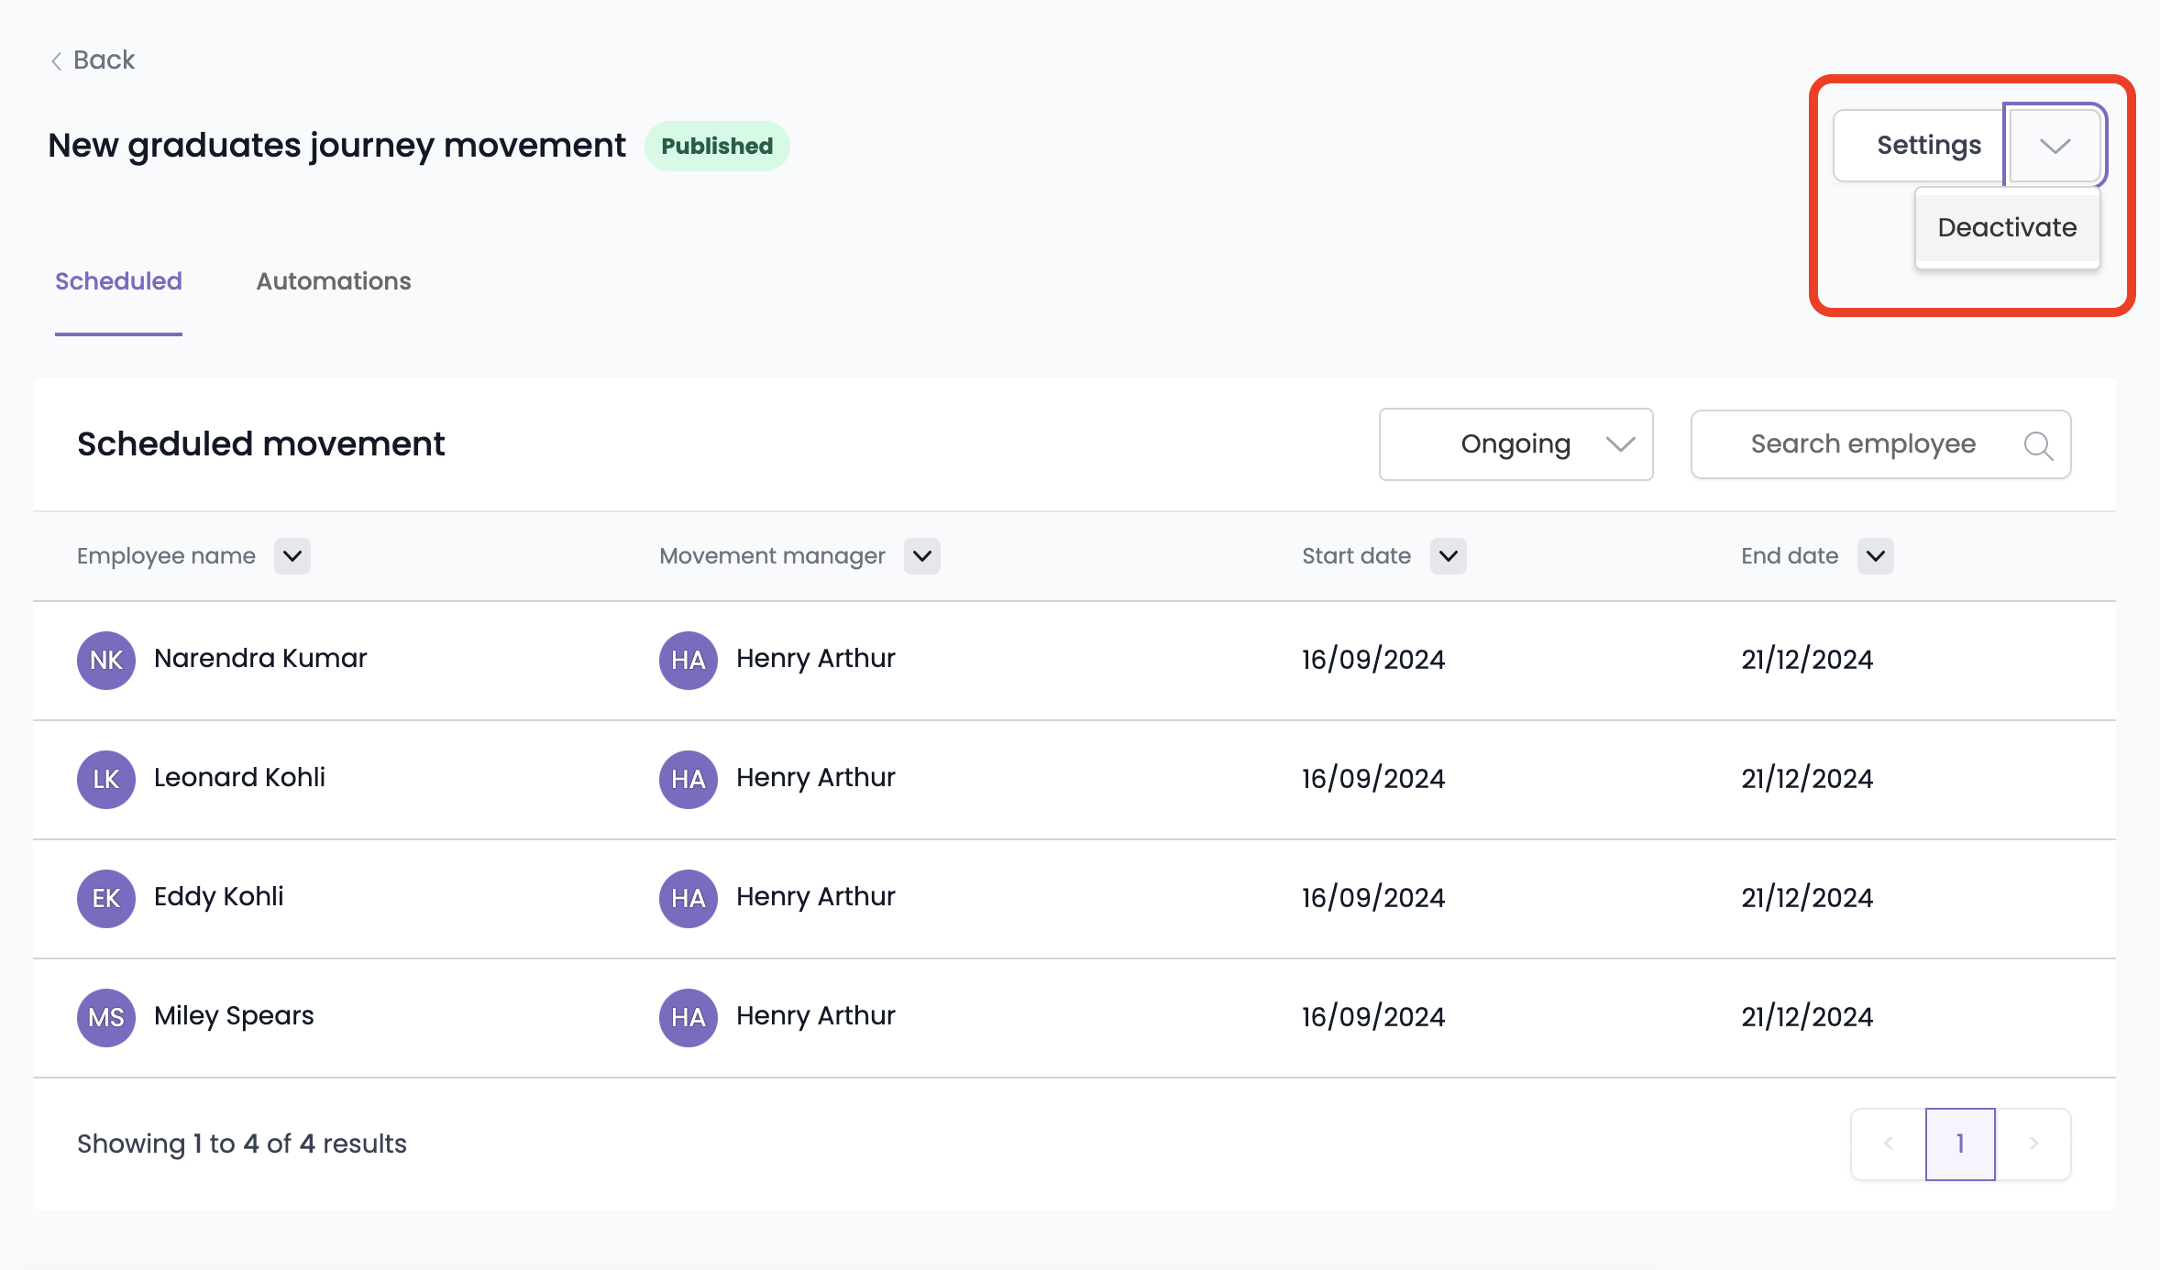Click Henry Arthur in Narendra Kumar's row
The height and width of the screenshot is (1270, 2160).
816,659
